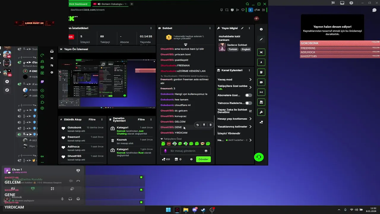Toggle the Abonelere özel switch
380x214 pixels.
pos(248,95)
